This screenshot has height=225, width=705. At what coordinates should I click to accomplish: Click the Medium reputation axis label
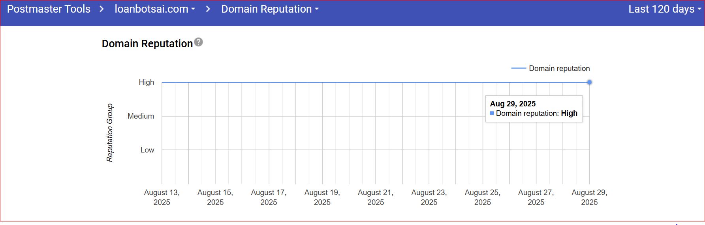[x=141, y=116]
